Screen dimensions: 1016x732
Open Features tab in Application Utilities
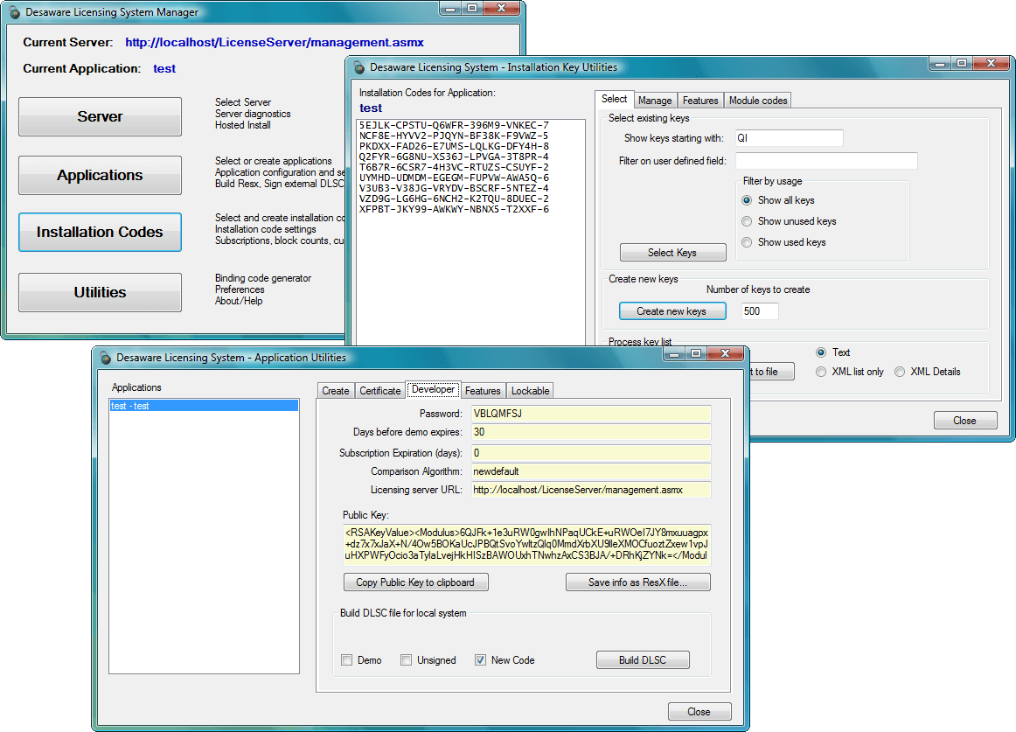coord(483,391)
